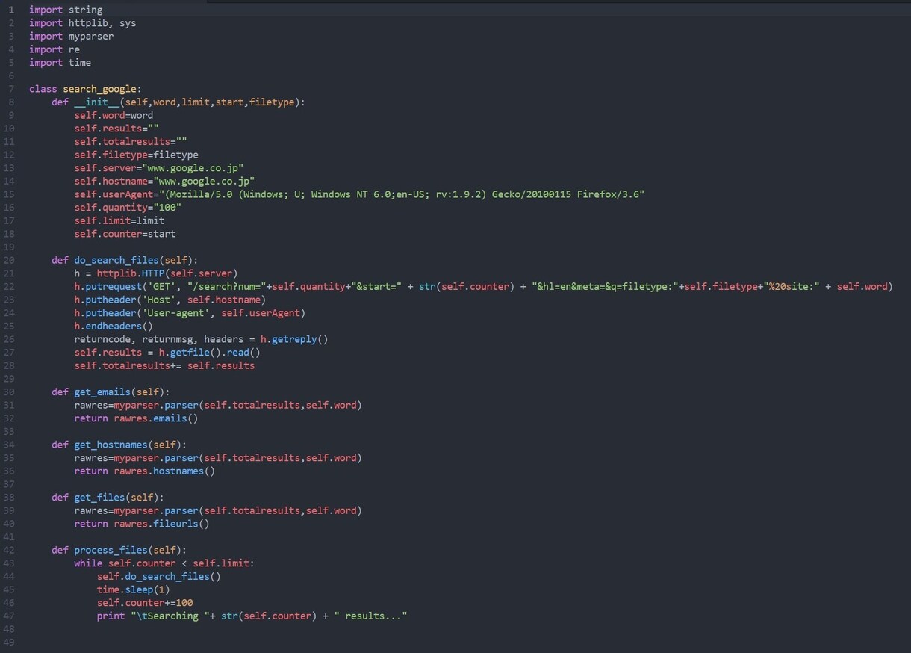
Task: Click line number 1 in the gutter
Action: pyautogui.click(x=11, y=10)
